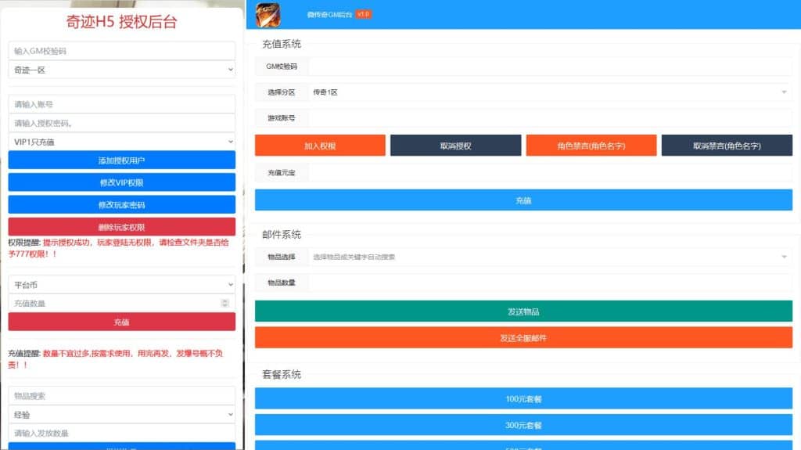The width and height of the screenshot is (801, 450).
Task: Click the 角色禁言(角色名字) button
Action: point(591,146)
